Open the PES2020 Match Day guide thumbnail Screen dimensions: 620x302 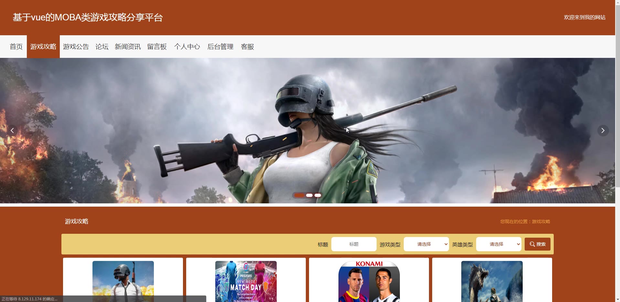(246, 281)
